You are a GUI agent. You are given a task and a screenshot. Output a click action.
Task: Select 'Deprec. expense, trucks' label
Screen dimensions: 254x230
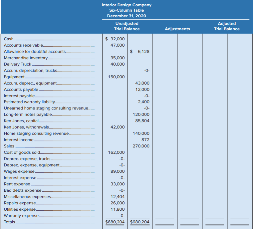coord(27,158)
